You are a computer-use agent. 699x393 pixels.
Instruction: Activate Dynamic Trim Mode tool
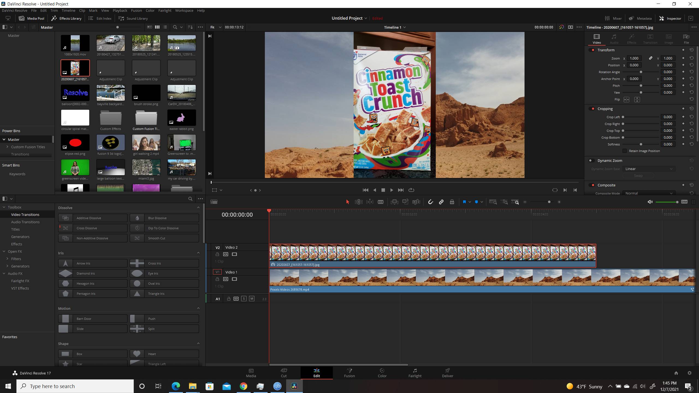point(370,202)
